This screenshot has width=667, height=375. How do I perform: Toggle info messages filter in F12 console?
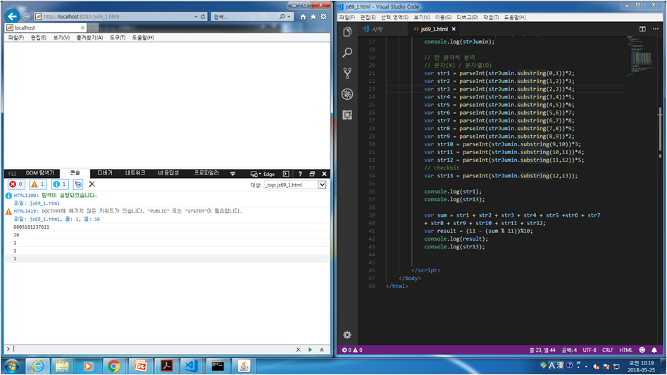point(60,184)
